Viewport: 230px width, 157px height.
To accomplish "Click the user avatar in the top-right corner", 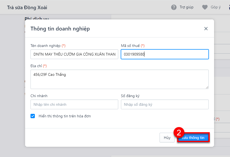I will click(229, 7).
